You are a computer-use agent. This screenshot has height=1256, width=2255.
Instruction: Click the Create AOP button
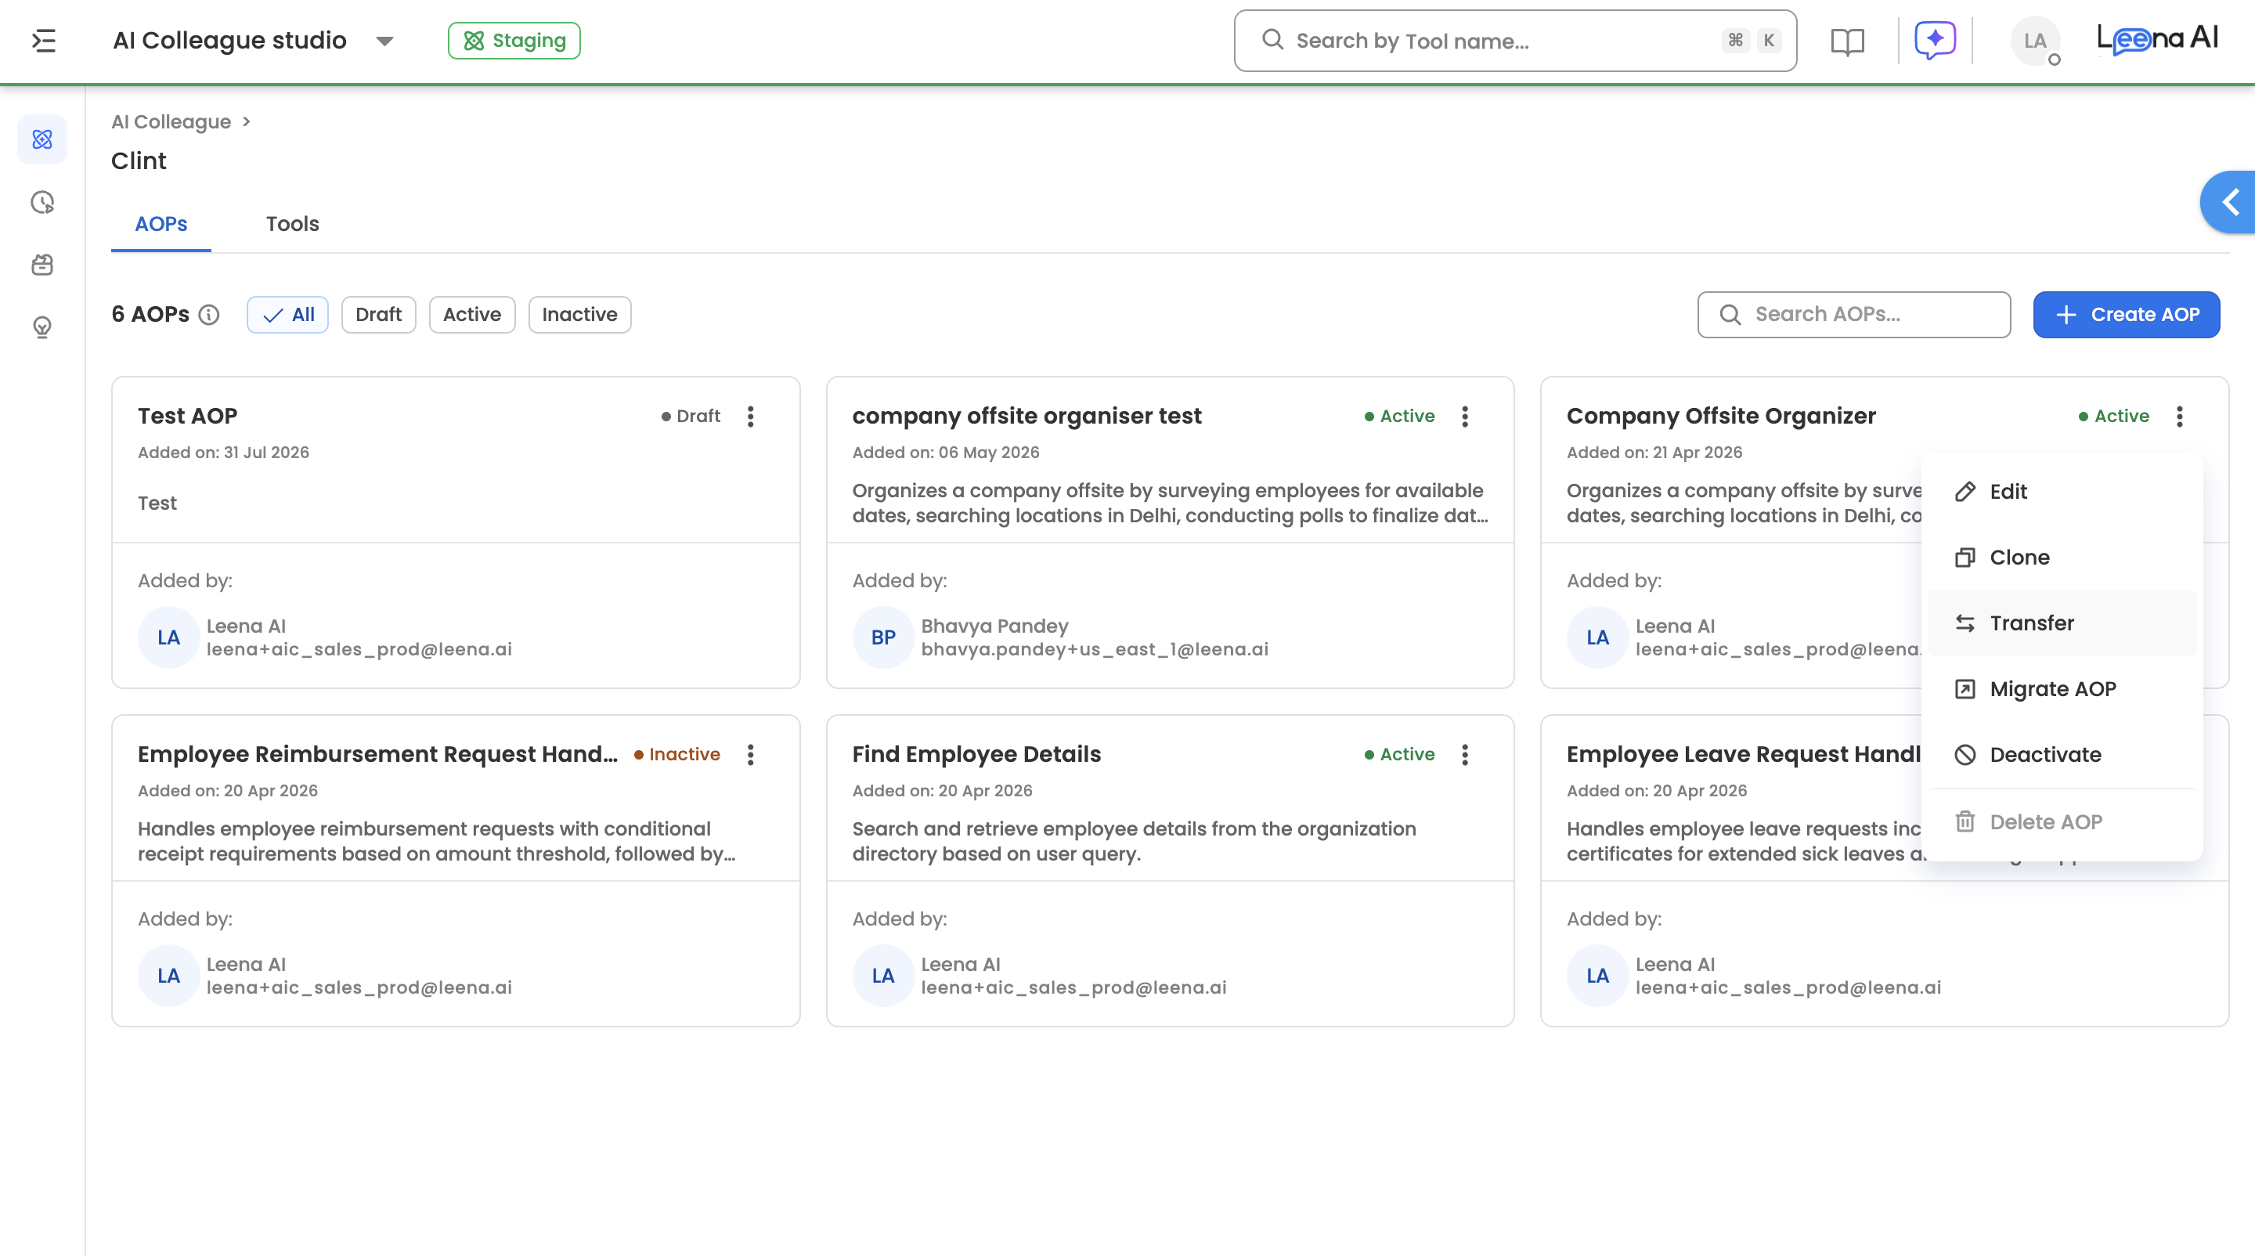click(x=2127, y=314)
